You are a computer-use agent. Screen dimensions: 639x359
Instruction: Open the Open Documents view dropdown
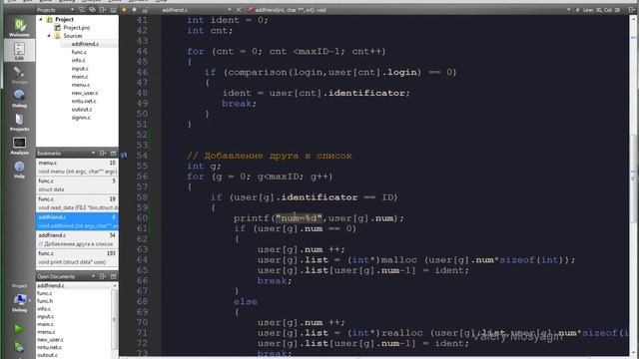coord(93,276)
